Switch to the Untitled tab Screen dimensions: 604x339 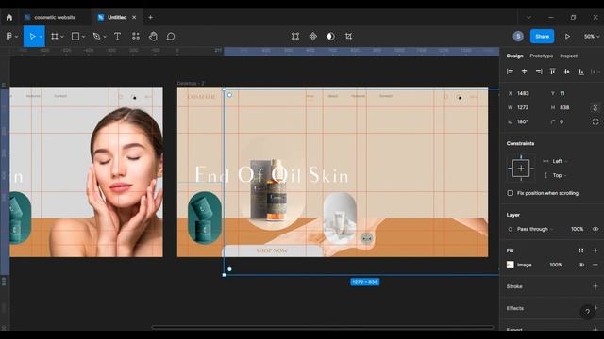tap(117, 17)
